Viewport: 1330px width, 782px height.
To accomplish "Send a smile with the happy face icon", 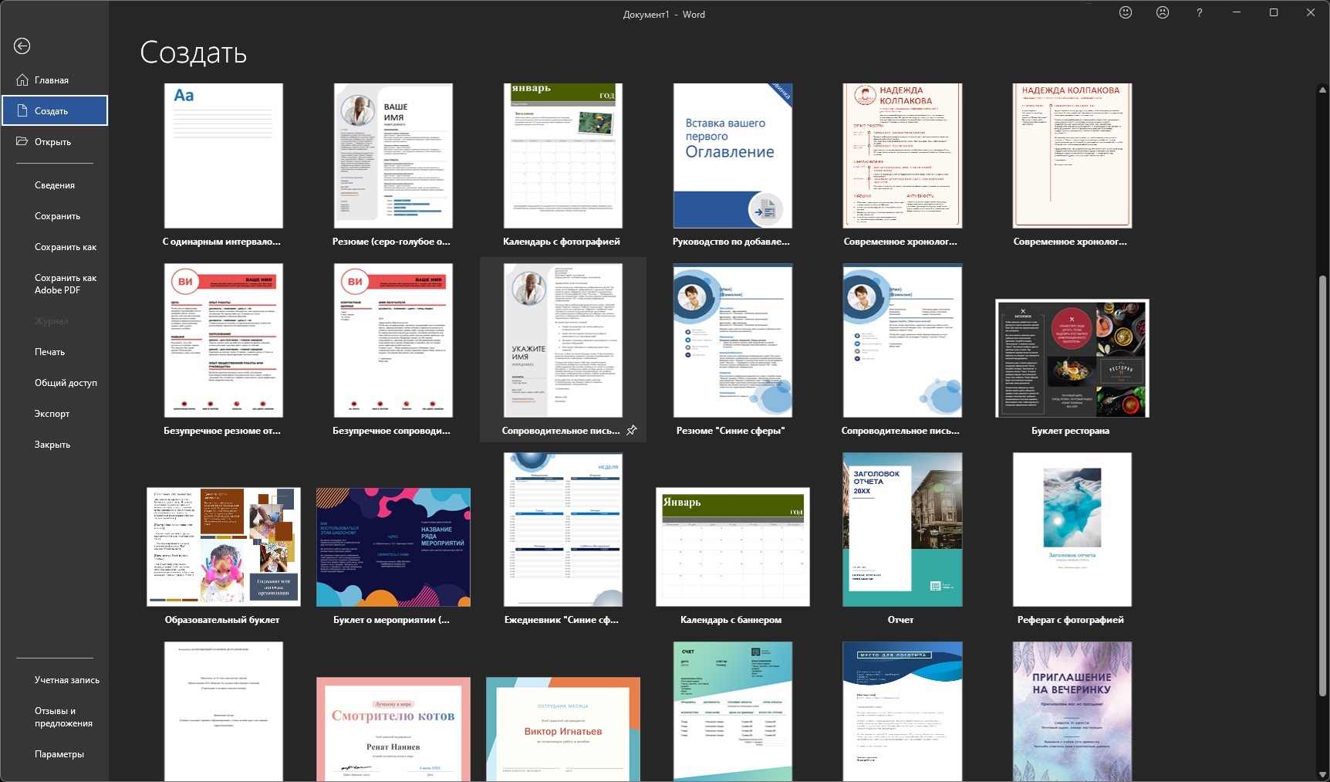I will [x=1126, y=12].
